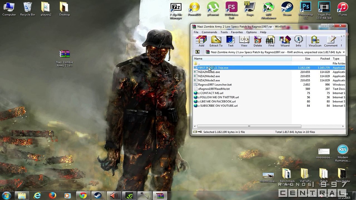Run VirusScan on the archive
356x200 pixels.
pyautogui.click(x=315, y=41)
